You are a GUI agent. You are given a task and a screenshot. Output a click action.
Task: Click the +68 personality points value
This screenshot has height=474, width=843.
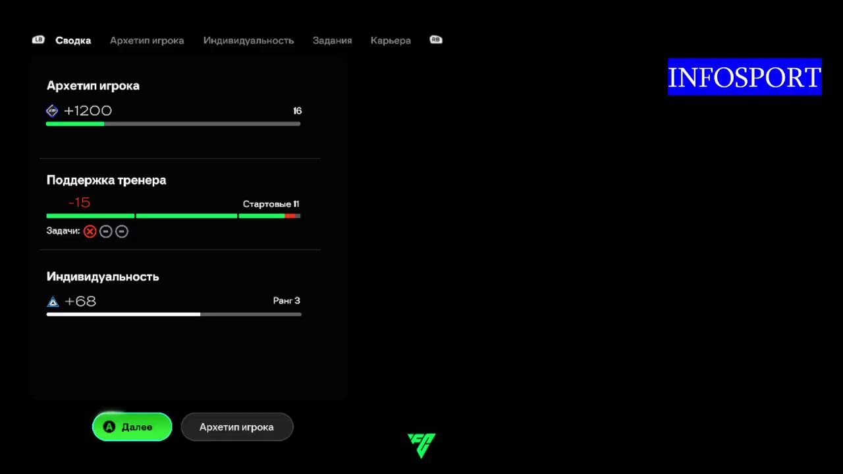point(80,302)
